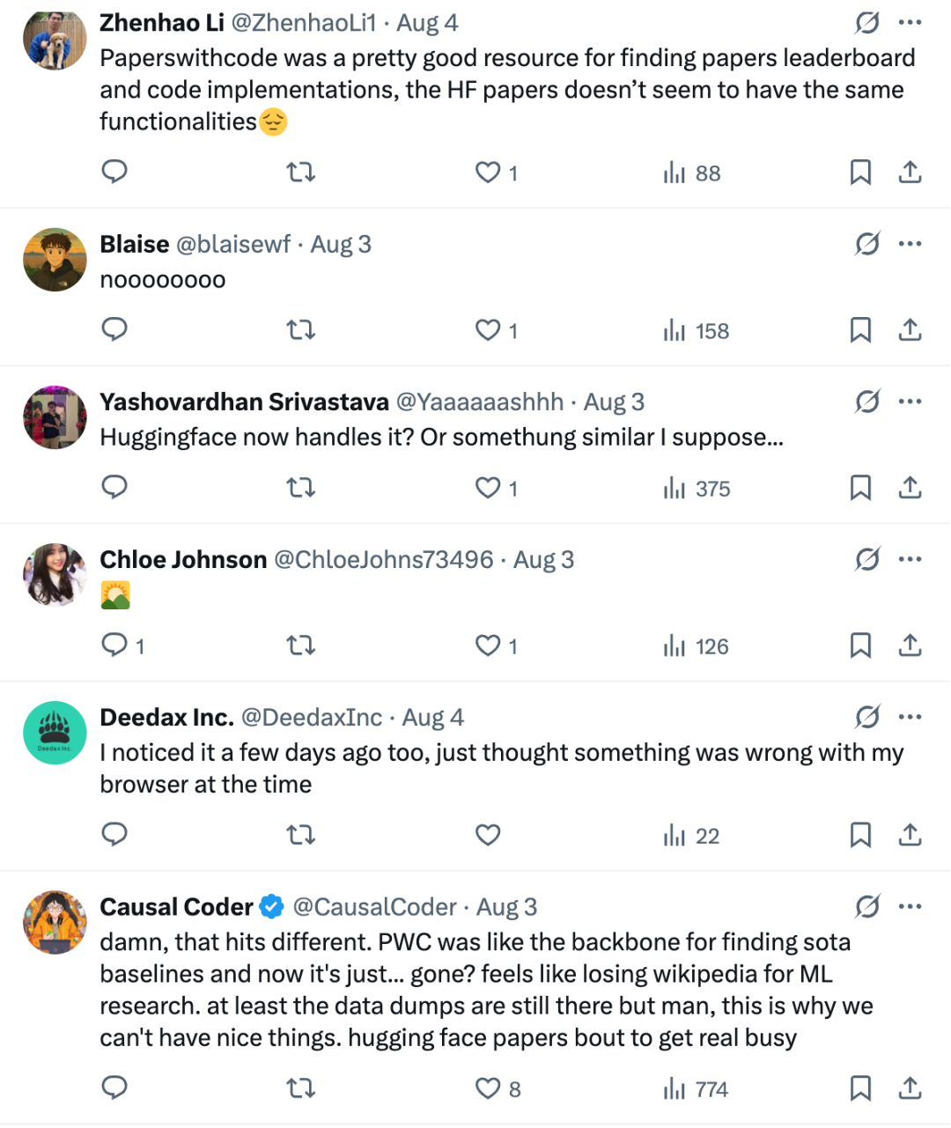Share Zhenhao Li's tweet
This screenshot has height=1128, width=951.
(x=910, y=172)
